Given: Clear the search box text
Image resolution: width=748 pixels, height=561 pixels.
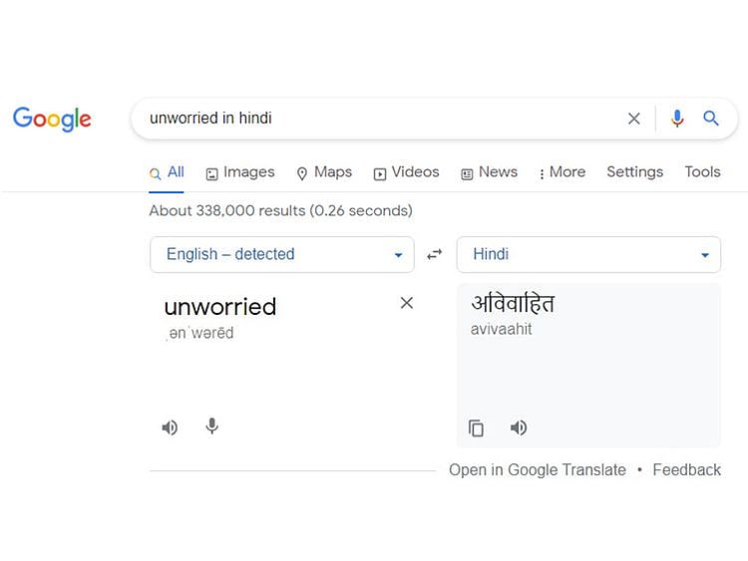Looking at the screenshot, I should click(x=634, y=119).
